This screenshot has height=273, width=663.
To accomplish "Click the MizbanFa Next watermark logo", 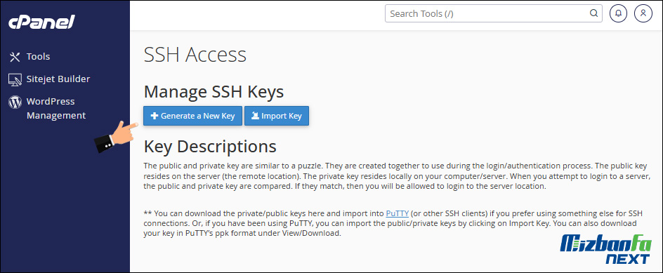I will [605, 249].
